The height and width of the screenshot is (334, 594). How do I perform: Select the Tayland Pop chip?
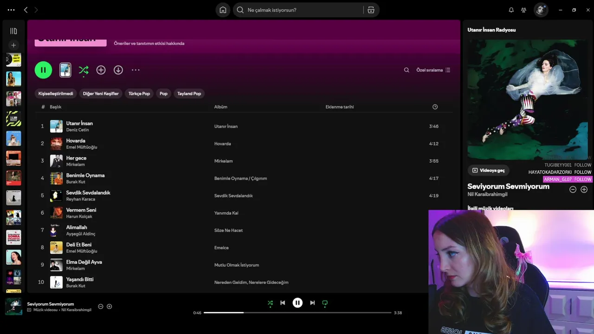coord(189,94)
